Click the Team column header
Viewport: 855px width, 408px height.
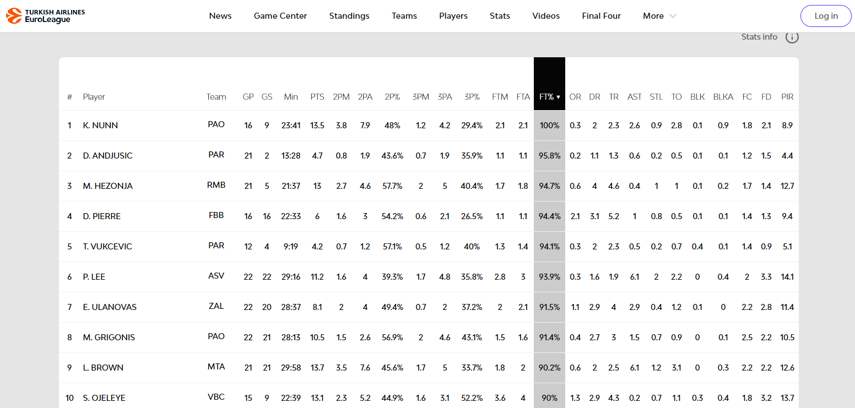(x=216, y=97)
